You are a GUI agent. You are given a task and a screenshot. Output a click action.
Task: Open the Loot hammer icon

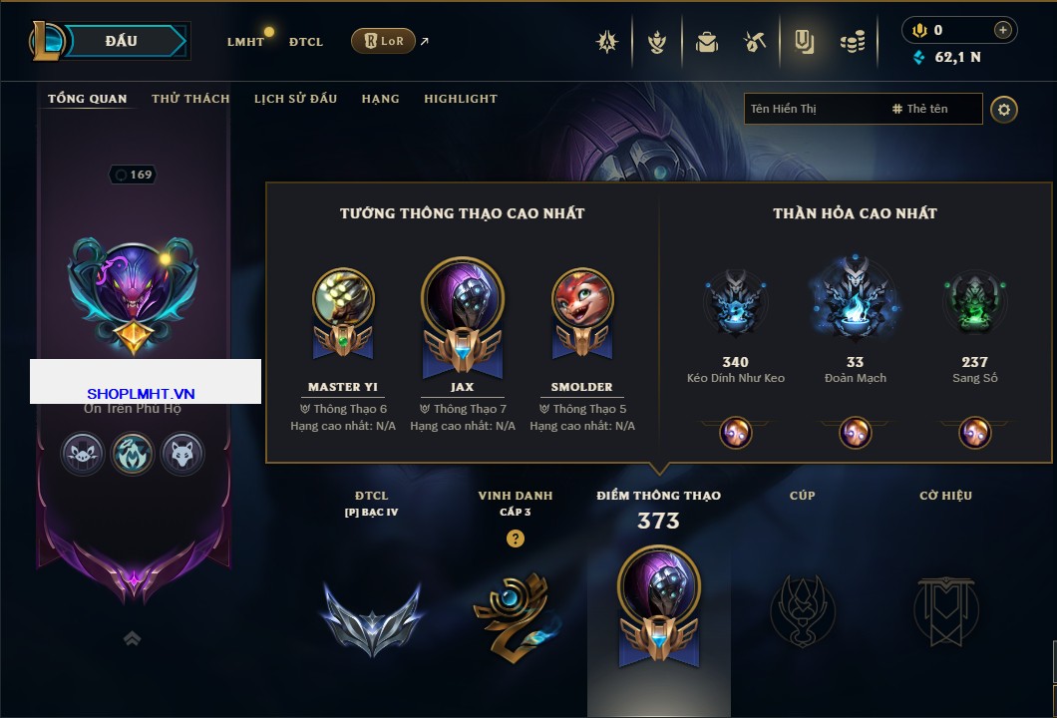point(755,43)
